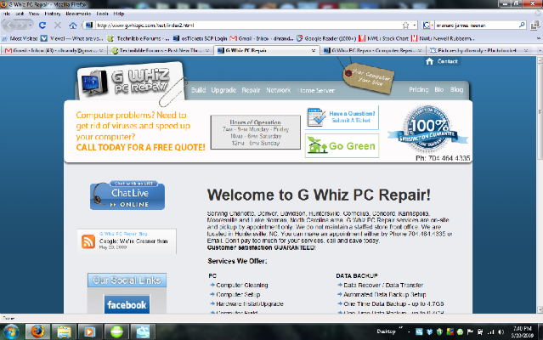The image size is (543, 340).
Task: Click the green round taskbar app icon
Action: coord(116,331)
